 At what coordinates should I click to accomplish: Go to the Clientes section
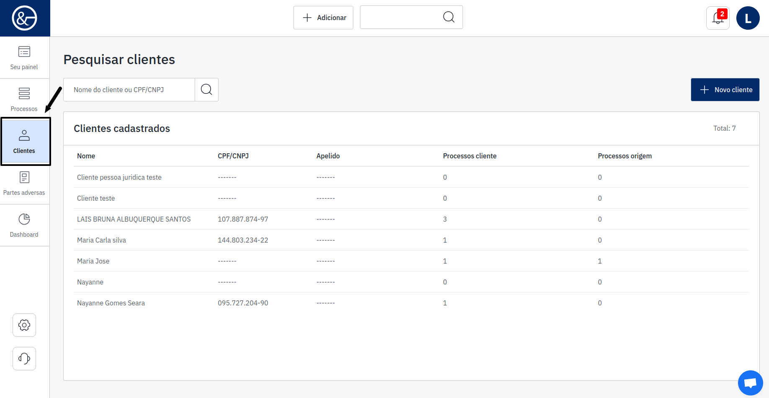pos(25,142)
